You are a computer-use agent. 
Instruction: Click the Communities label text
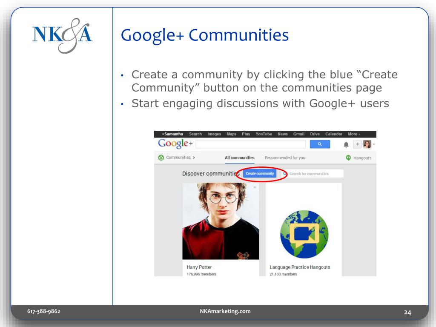pyautogui.click(x=178, y=158)
